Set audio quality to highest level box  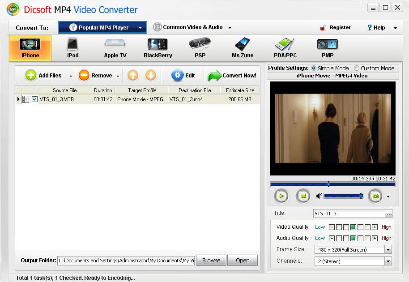367,239
